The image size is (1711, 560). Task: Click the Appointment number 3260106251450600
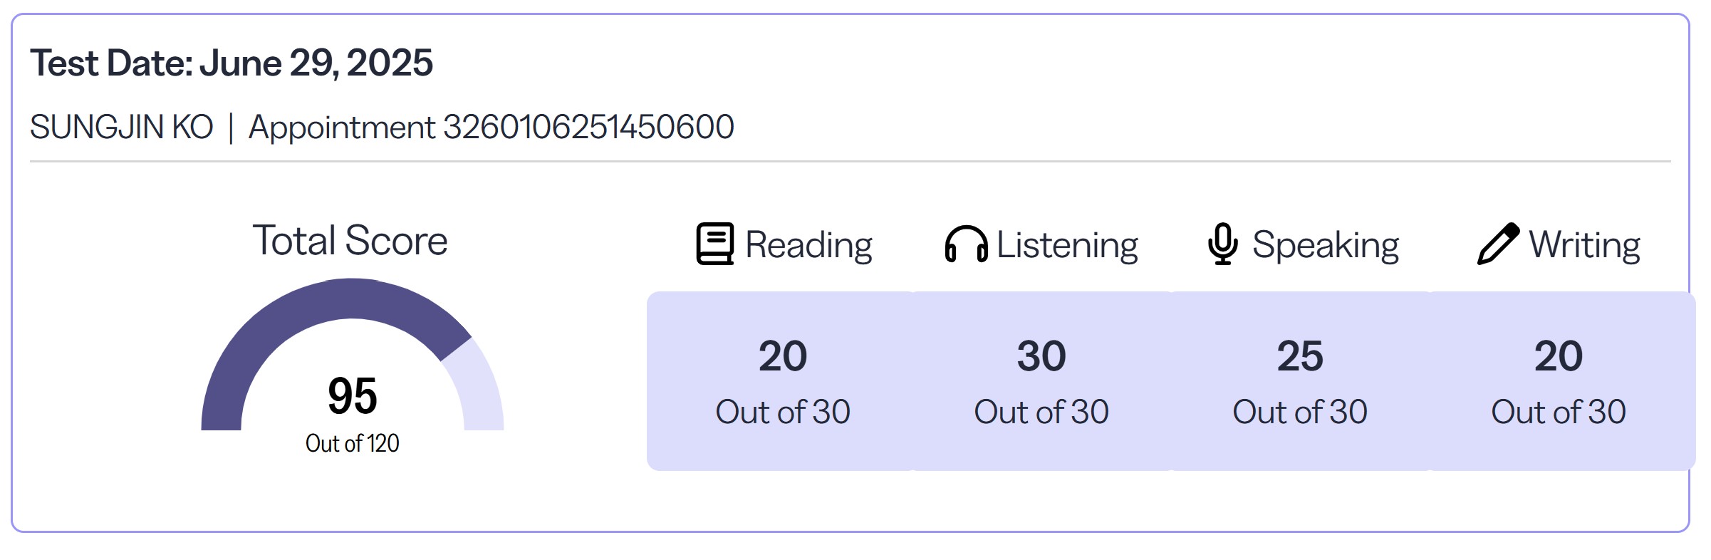click(x=492, y=128)
